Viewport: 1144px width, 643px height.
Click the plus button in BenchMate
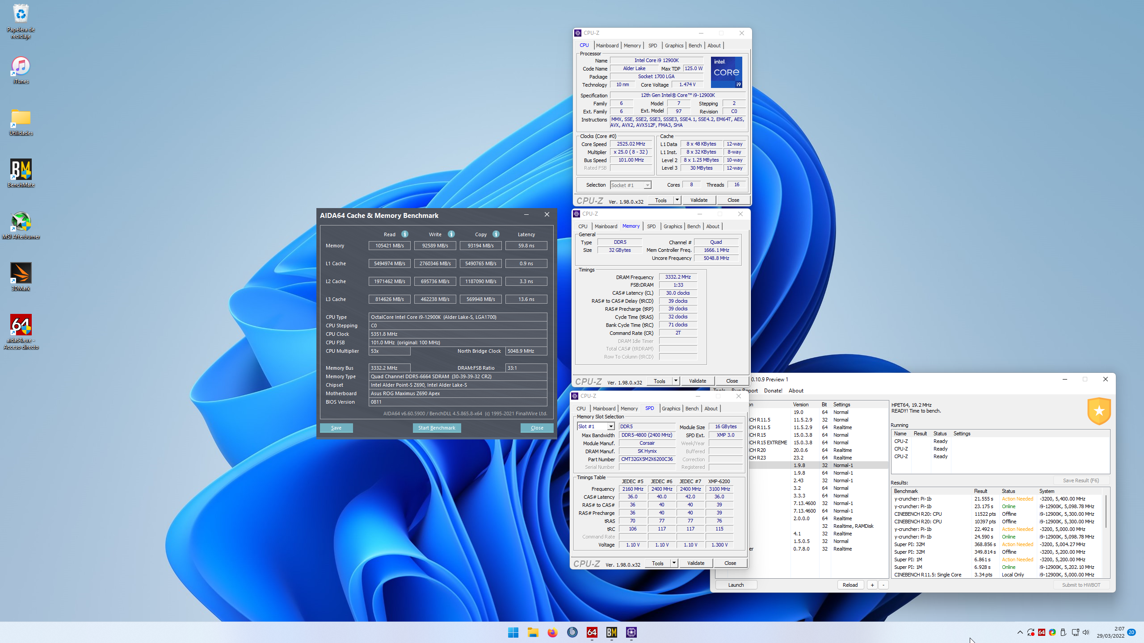coord(872,585)
